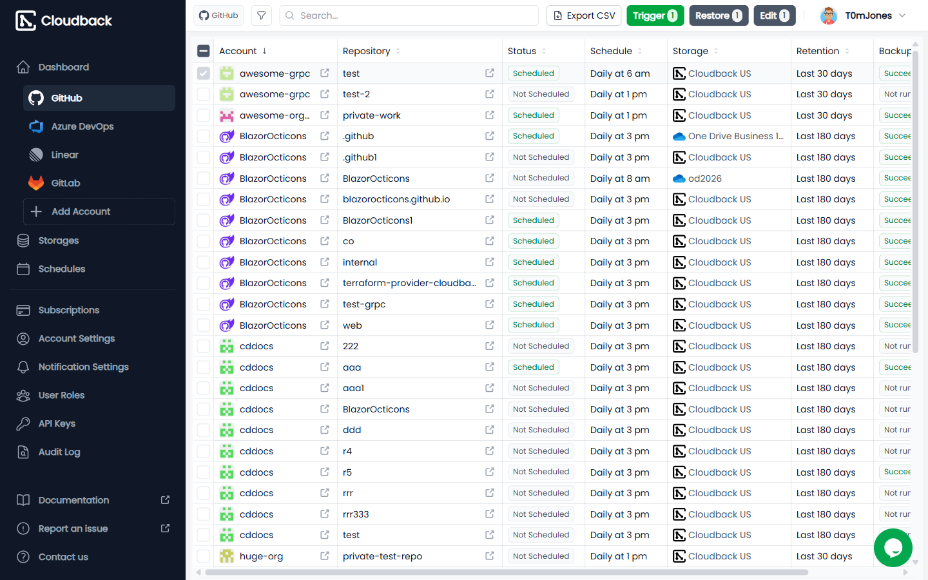Sort by Account column arrow
This screenshot has height=580, width=928.
tap(264, 51)
